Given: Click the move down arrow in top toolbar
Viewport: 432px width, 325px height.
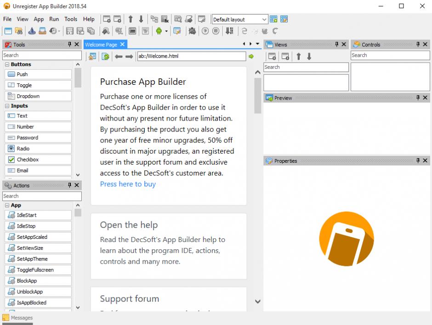Looking at the screenshot, I should (x=141, y=19).
